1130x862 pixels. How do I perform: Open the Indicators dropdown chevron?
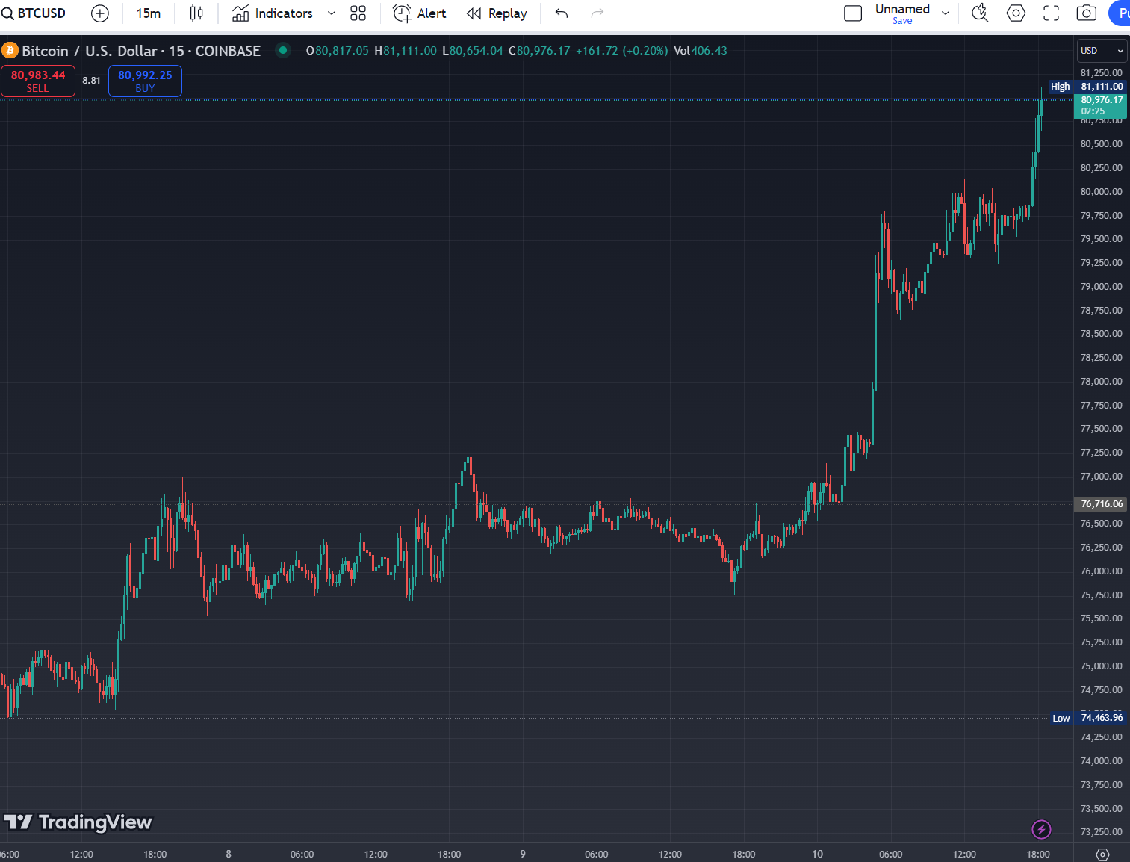[x=331, y=13]
